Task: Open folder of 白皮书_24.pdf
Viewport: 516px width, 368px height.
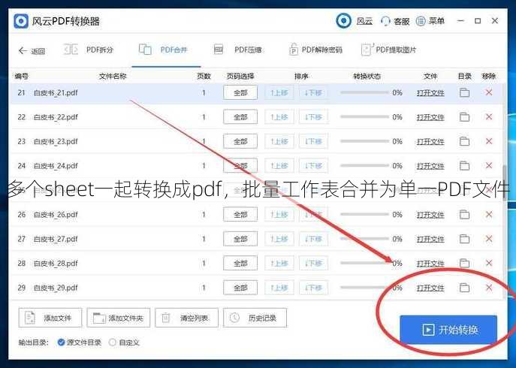Action: coord(464,165)
